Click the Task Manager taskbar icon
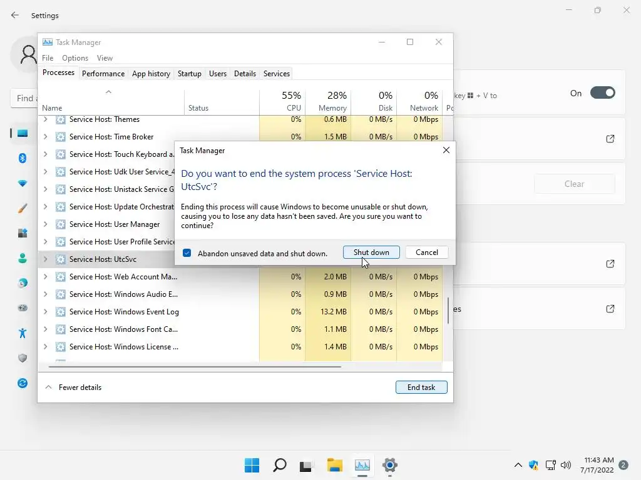Image resolution: width=641 pixels, height=480 pixels. (x=362, y=465)
